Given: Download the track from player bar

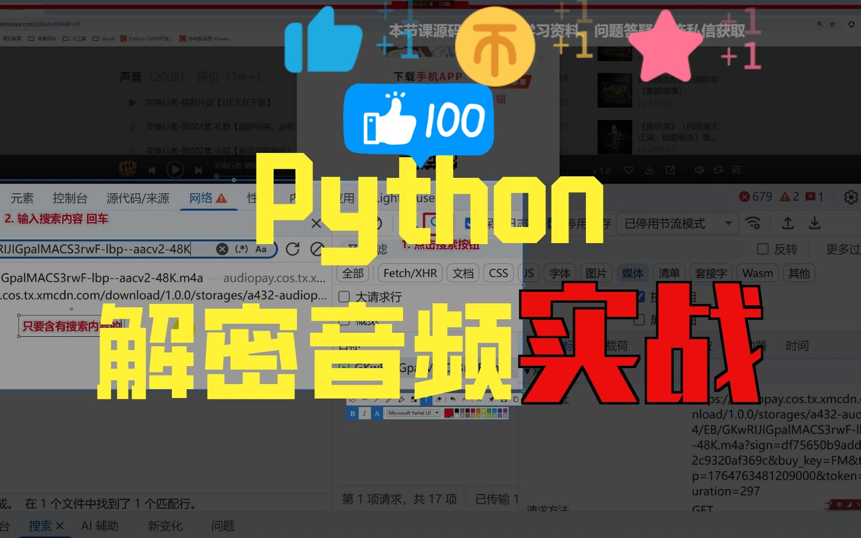Looking at the screenshot, I should (649, 170).
